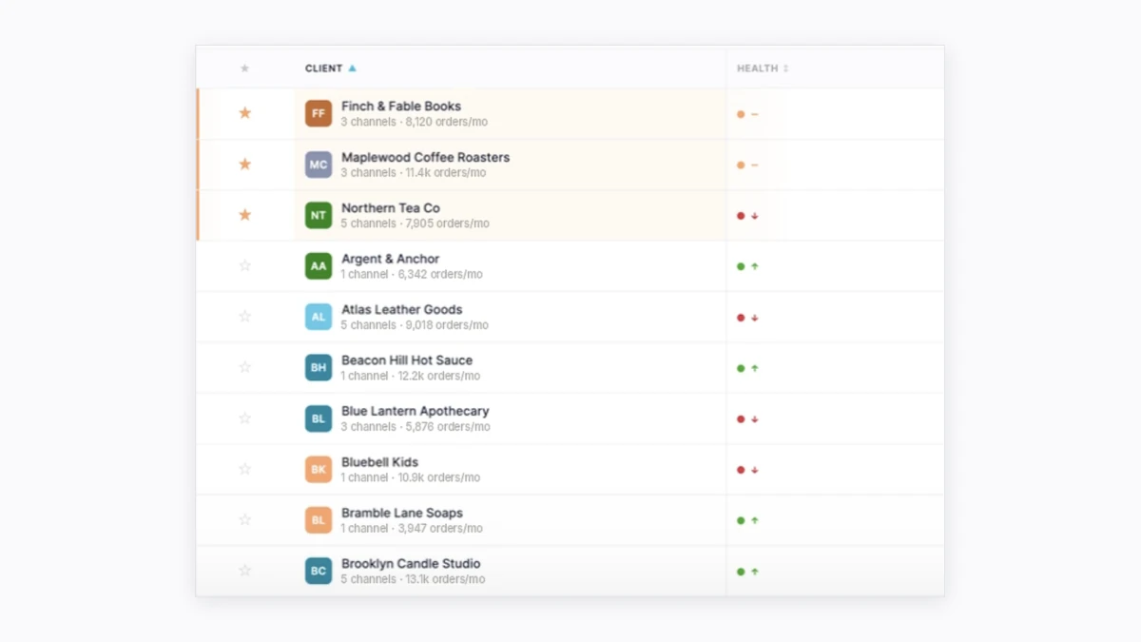Star Brooklyn Candle Studio
1141x642 pixels.
click(244, 571)
